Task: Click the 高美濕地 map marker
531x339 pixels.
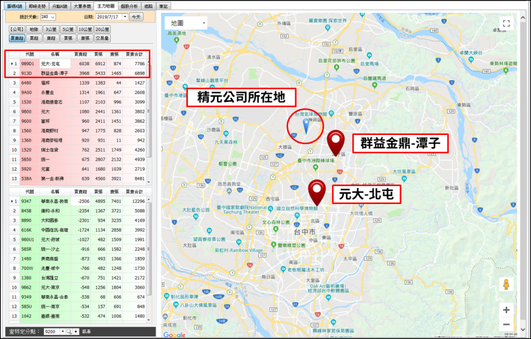Action: pyautogui.click(x=176, y=40)
